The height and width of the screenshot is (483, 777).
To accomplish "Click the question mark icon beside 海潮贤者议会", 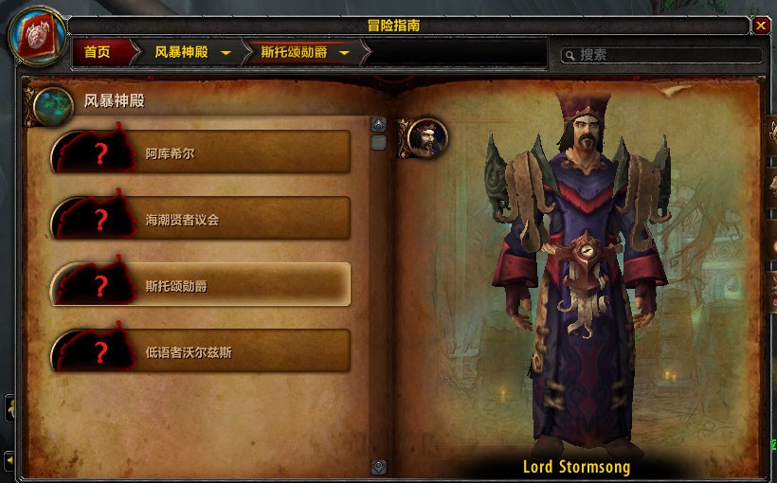I will [x=101, y=220].
